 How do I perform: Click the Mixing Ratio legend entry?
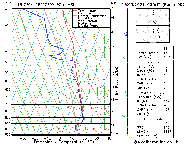85,26
